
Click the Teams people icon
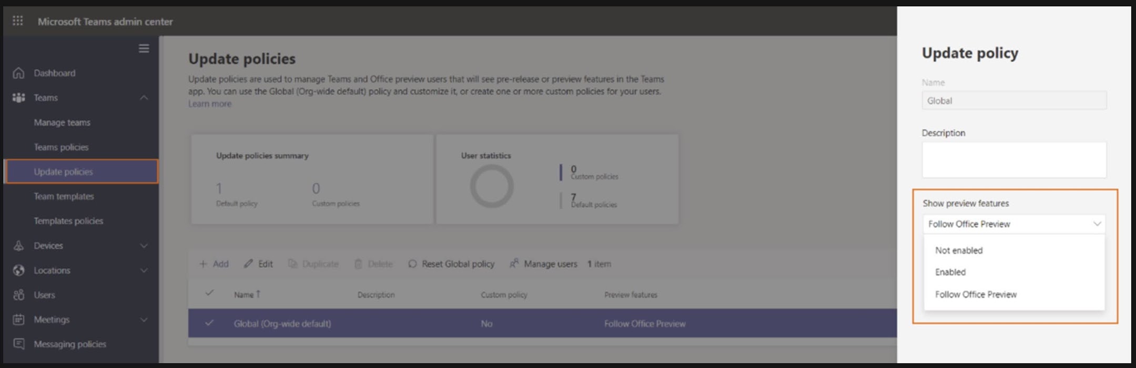pos(18,98)
